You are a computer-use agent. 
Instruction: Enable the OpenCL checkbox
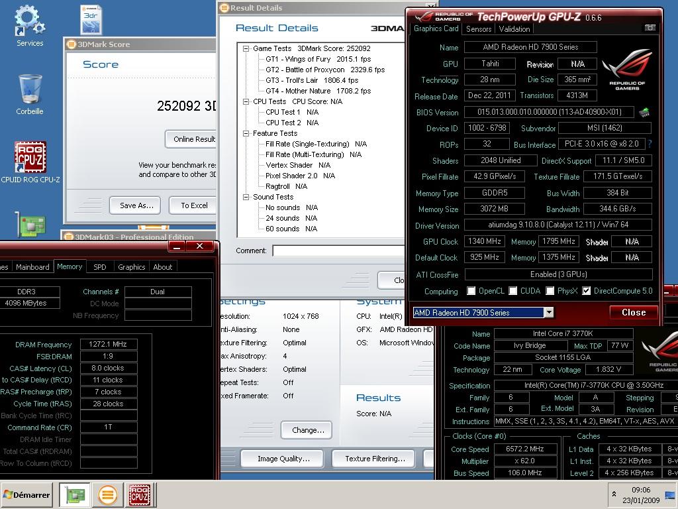click(471, 291)
